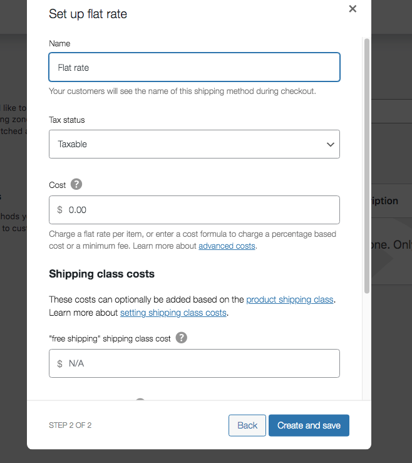Follow the product shipping class link
This screenshot has height=463, width=412.
point(290,299)
